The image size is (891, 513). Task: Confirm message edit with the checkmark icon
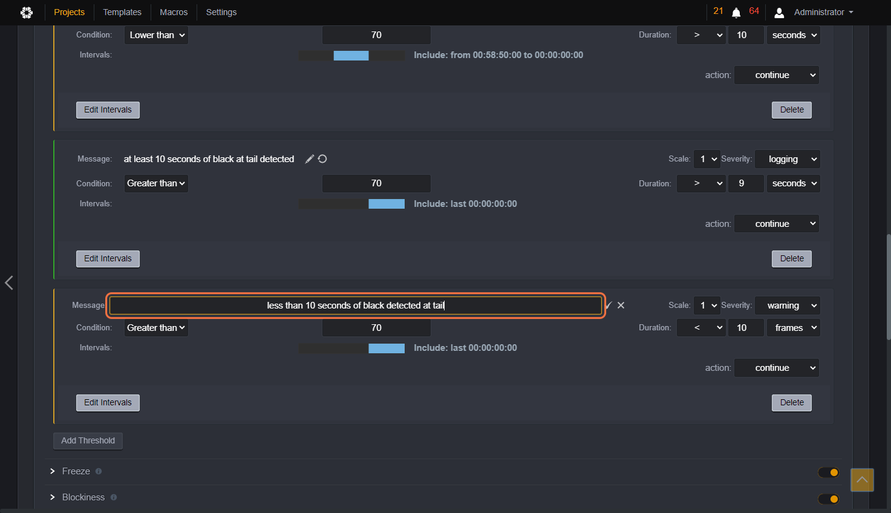[x=609, y=306]
